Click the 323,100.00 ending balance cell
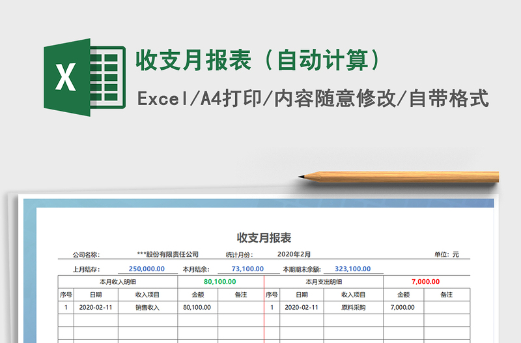521x343 pixels. coord(352,269)
